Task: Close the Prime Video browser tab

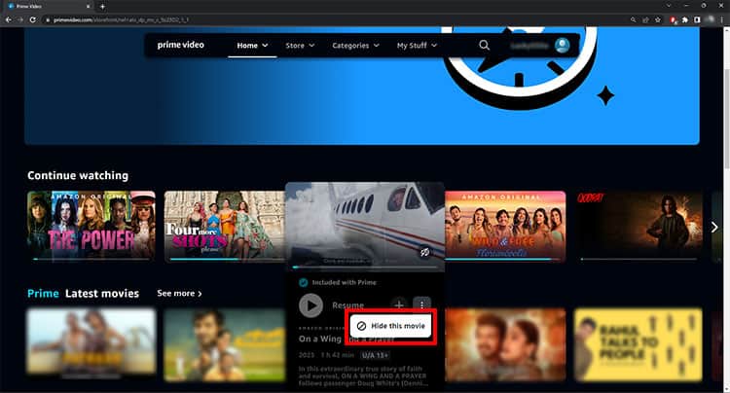Action: [x=89, y=7]
